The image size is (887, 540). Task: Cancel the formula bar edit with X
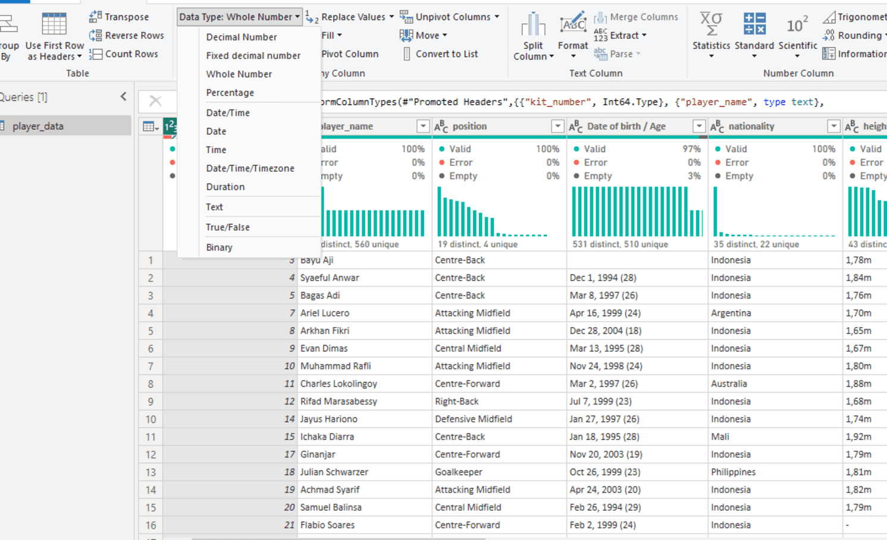pos(155,101)
